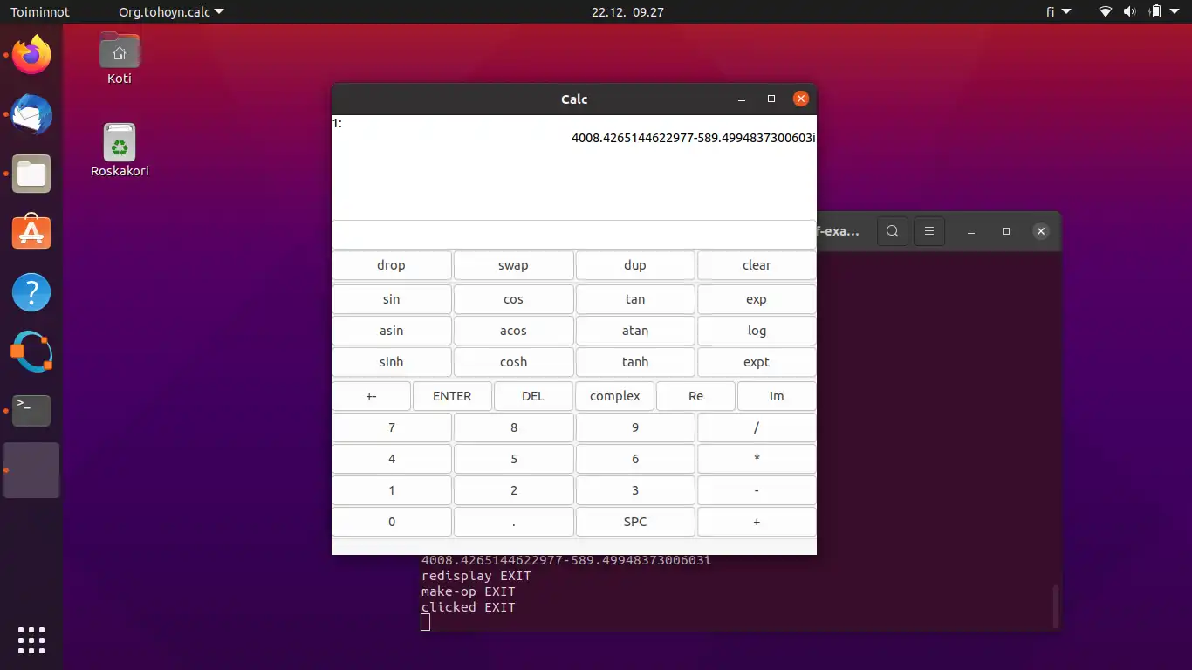The height and width of the screenshot is (670, 1192).
Task: Click the dup button in Calc
Action: [635, 265]
